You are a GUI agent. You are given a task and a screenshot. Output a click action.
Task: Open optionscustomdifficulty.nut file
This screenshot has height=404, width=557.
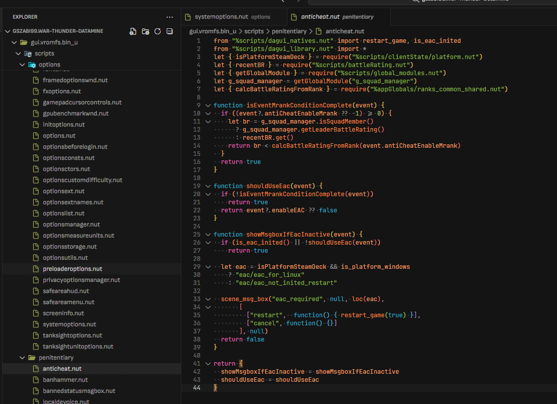pos(91,180)
